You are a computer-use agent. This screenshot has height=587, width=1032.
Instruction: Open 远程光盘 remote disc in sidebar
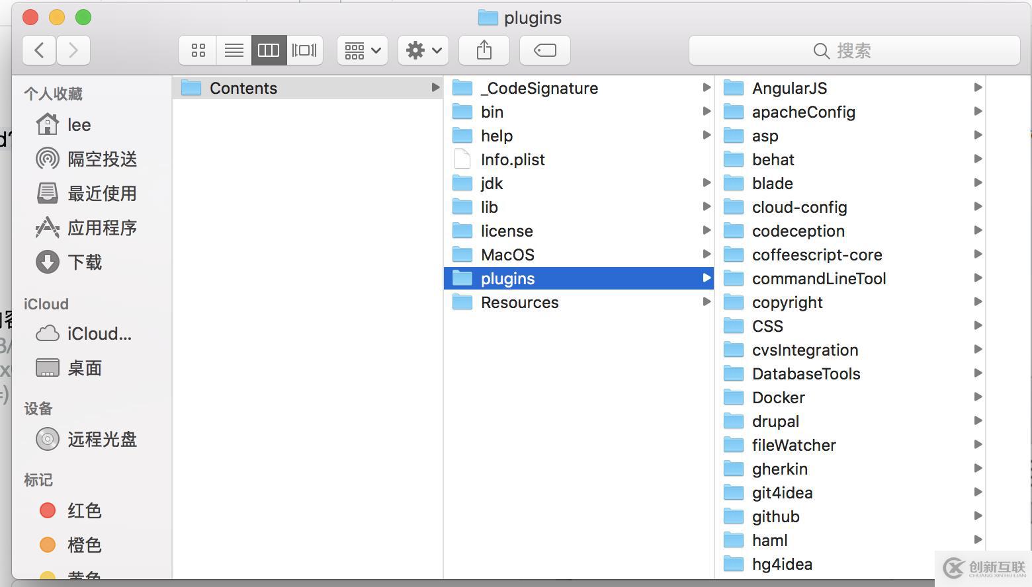(x=91, y=439)
